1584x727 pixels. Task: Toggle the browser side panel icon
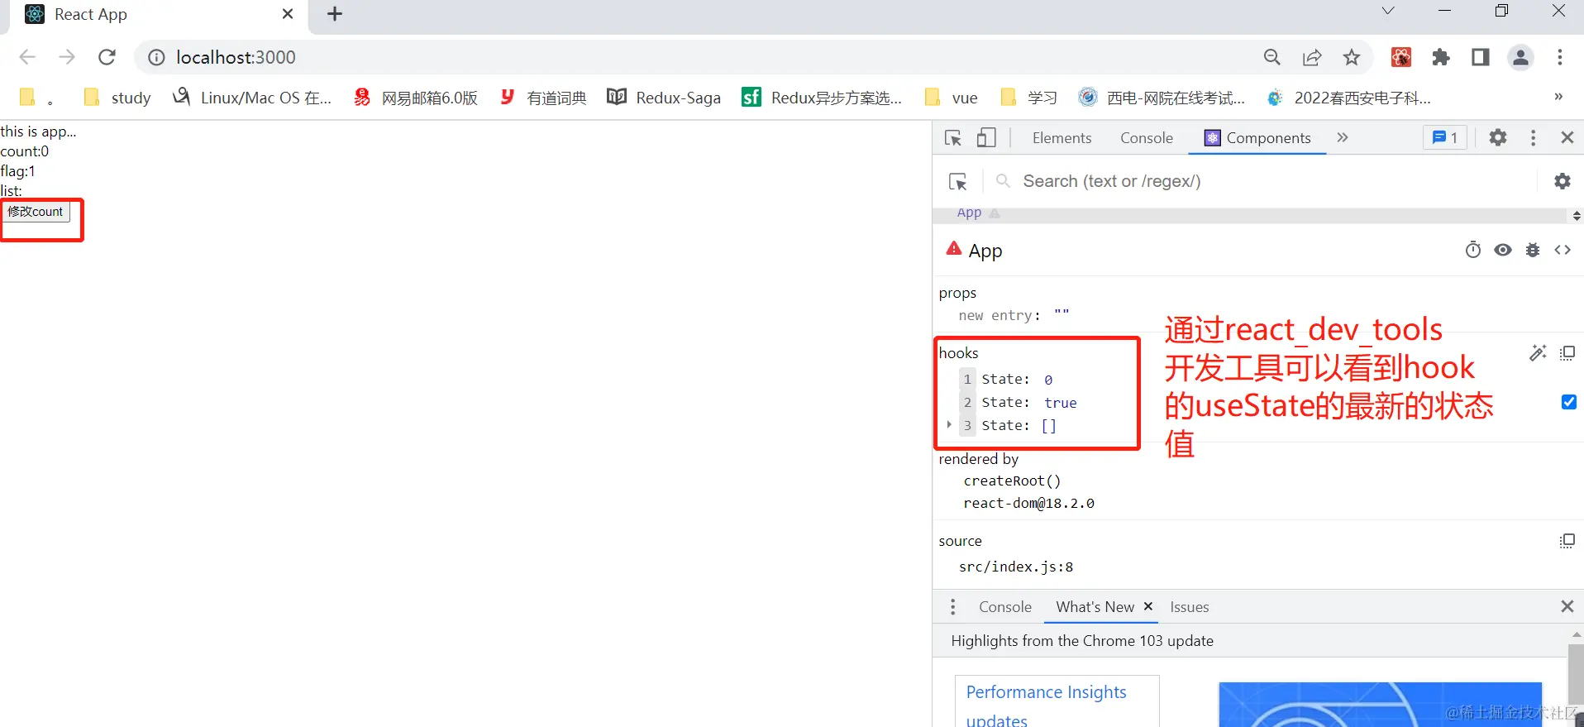pos(1481,57)
